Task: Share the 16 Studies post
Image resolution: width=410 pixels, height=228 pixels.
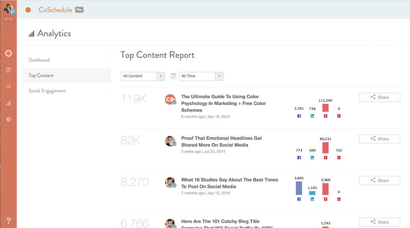Action: (x=379, y=180)
